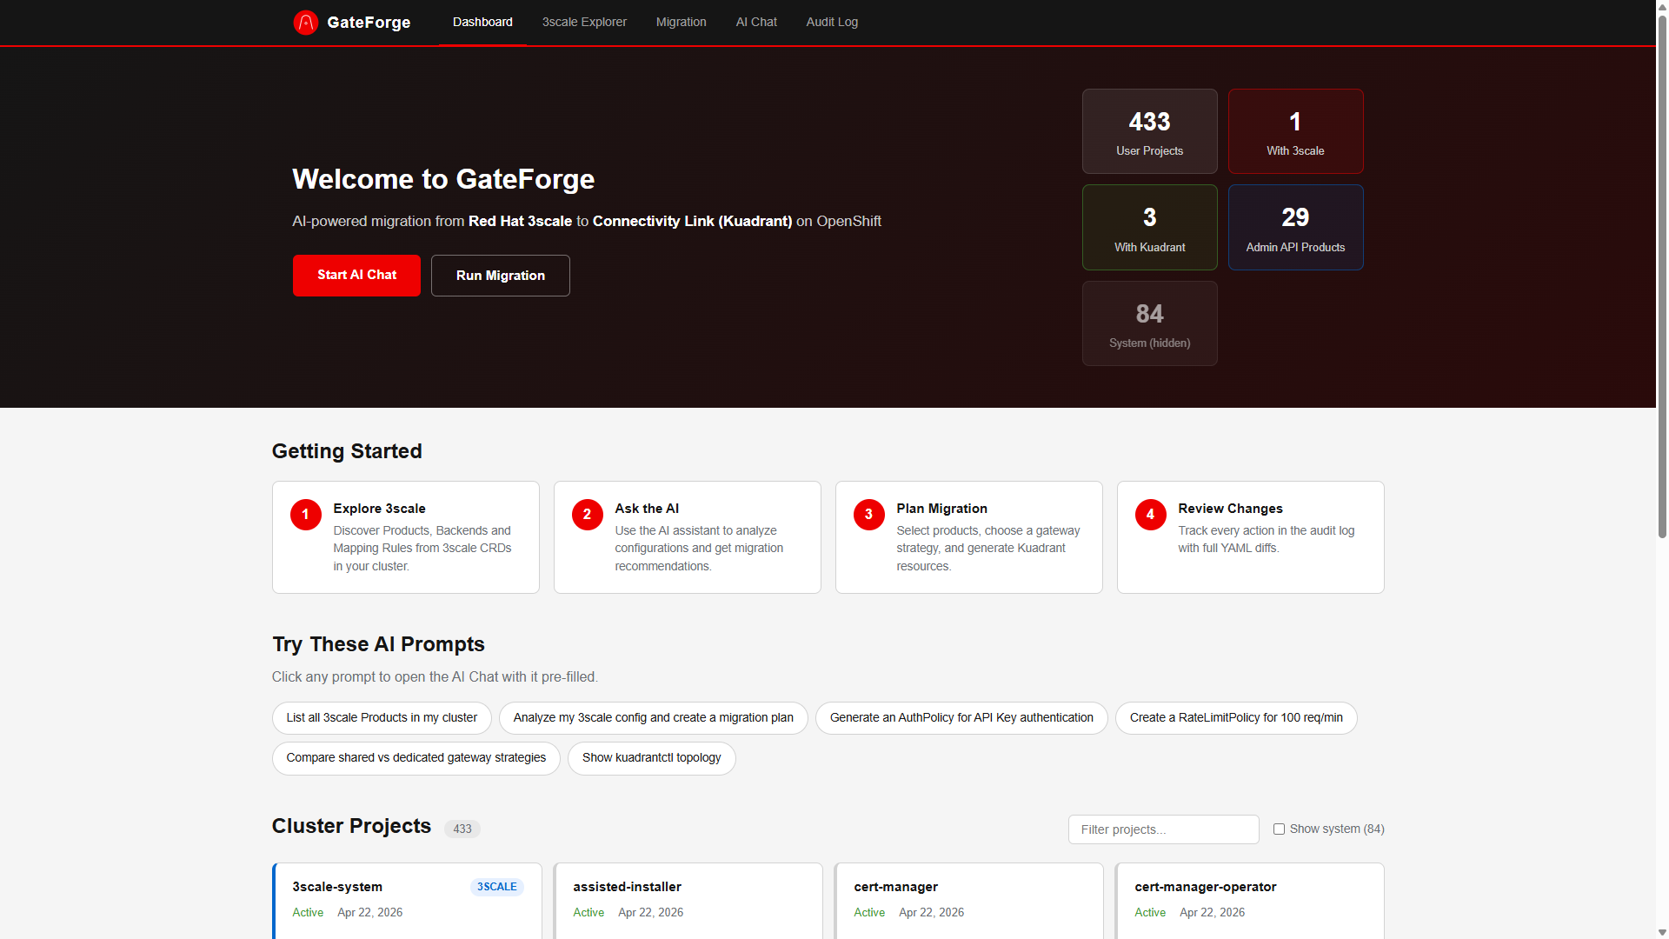
Task: Click the 433 count badge beside Cluster Projects
Action: tap(462, 829)
